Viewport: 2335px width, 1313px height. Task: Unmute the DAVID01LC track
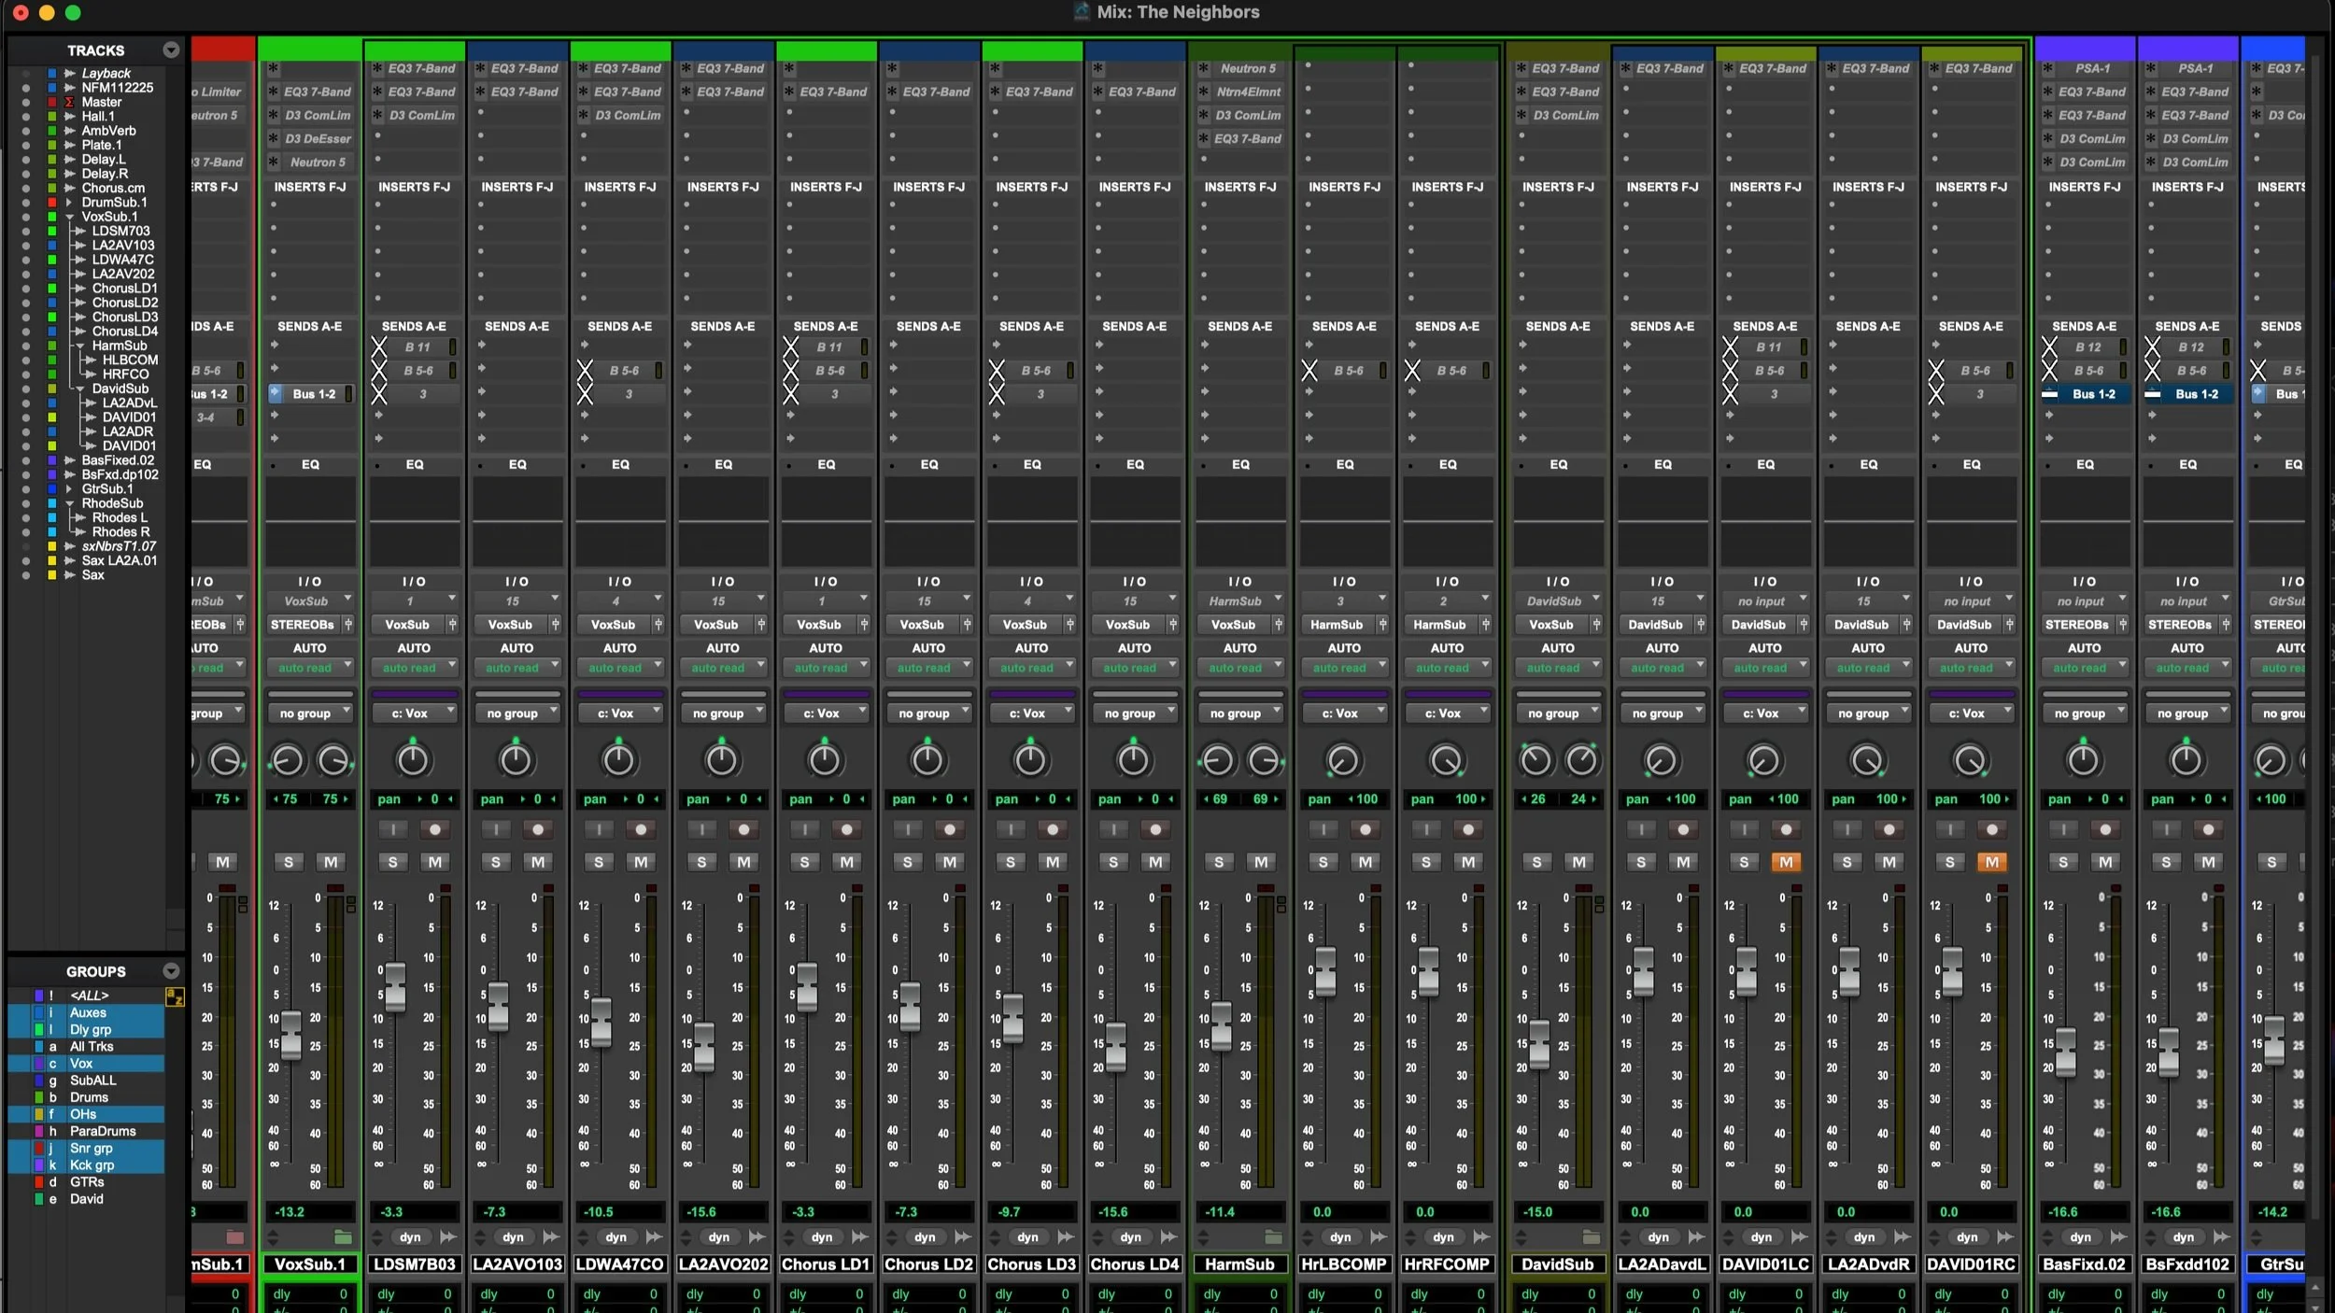(x=1786, y=862)
